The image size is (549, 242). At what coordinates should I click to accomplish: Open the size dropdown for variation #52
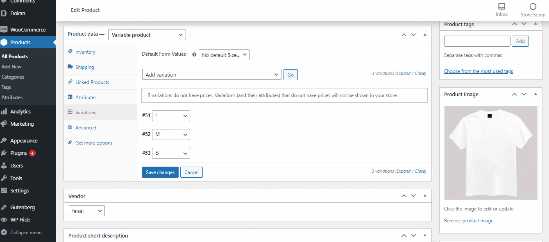pyautogui.click(x=171, y=134)
